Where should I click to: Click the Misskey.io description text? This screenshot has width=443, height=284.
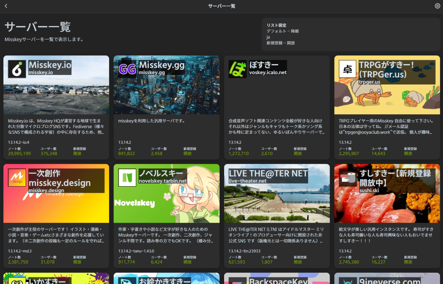pos(56,126)
